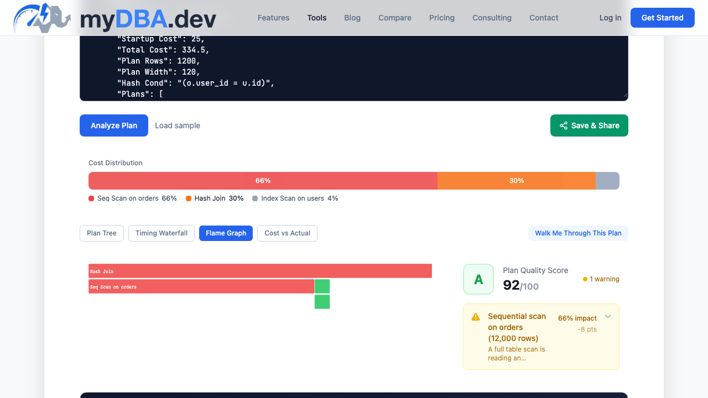Click the share icon in Save & Share

(x=564, y=125)
